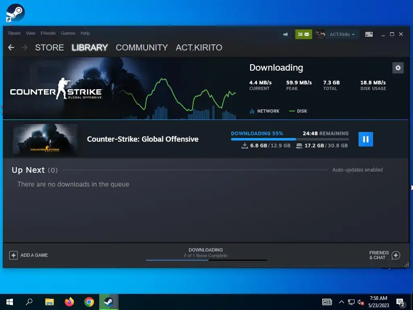413x310 pixels.
Task: Click the download size arrow icon
Action: [245, 145]
